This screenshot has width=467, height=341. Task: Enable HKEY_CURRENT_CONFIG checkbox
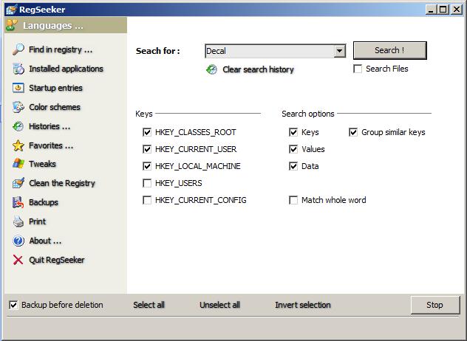pyautogui.click(x=147, y=200)
